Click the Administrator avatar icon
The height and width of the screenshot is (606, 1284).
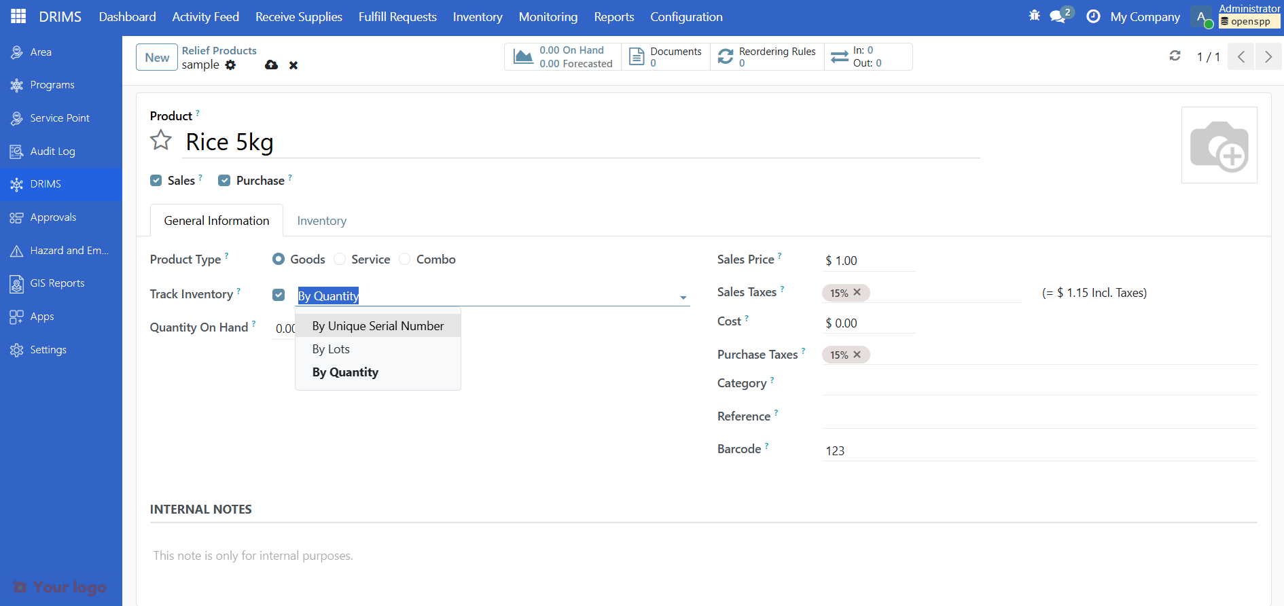[x=1201, y=17]
